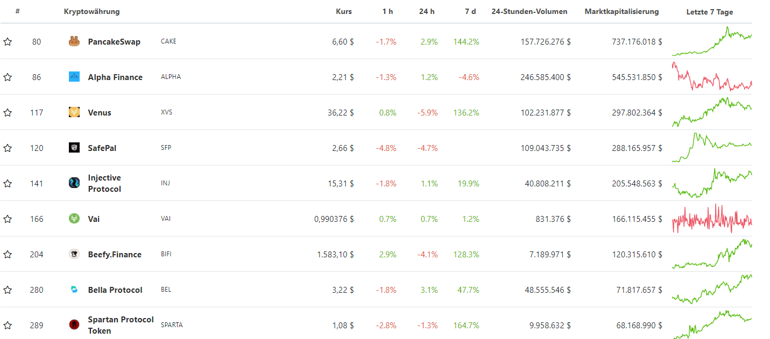Click the Venus coin logo icon
Viewport: 770px width, 339px height.
tap(74, 112)
